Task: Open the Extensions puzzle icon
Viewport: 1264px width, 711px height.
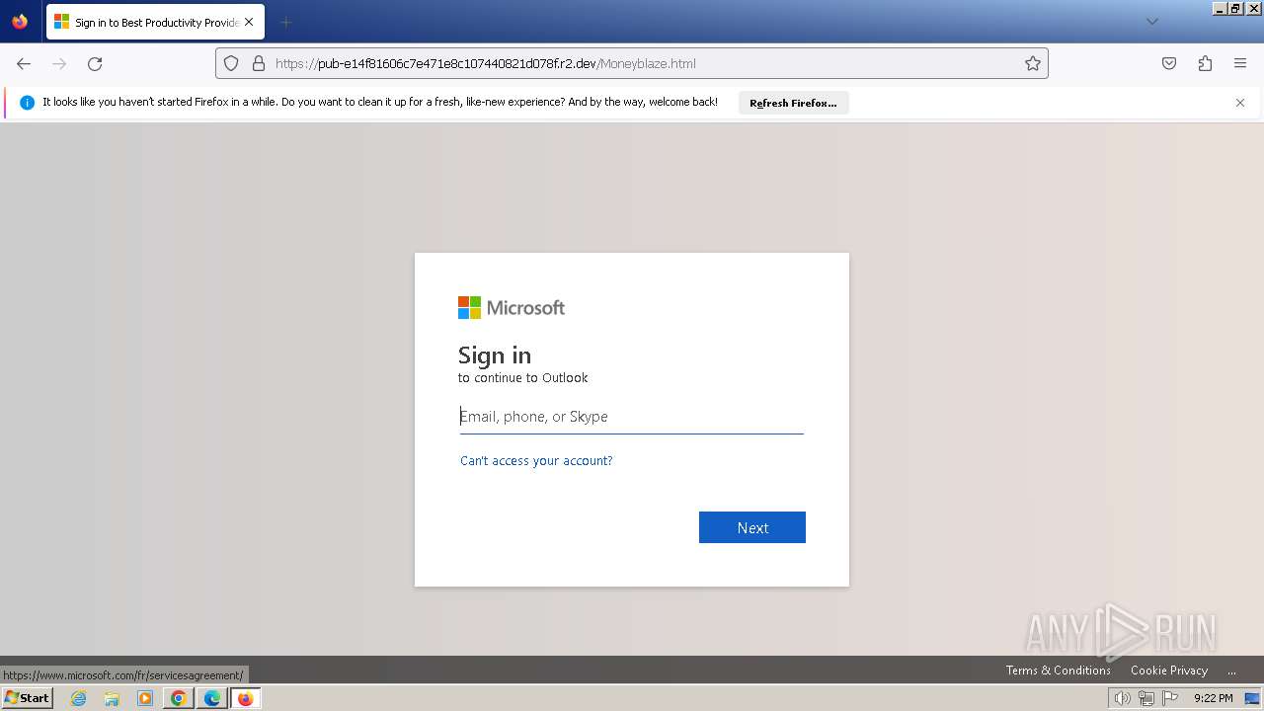Action: 1205,63
